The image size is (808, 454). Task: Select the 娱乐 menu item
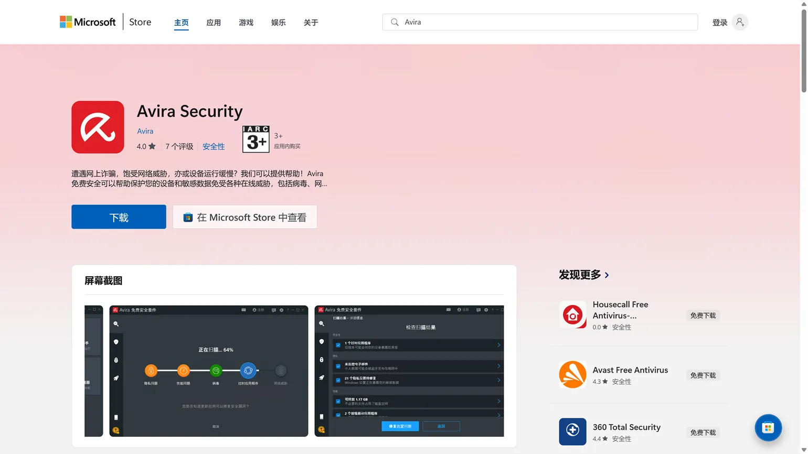pyautogui.click(x=279, y=23)
